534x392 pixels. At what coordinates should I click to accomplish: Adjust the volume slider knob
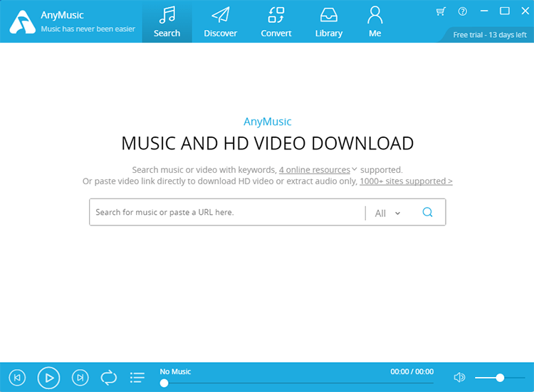500,378
